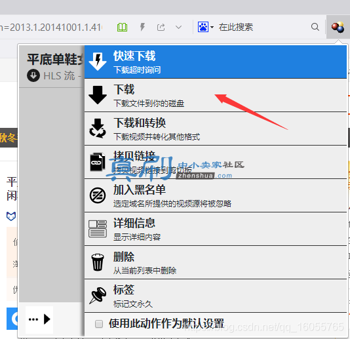Expand the address bar chevron dropdown

coord(178,28)
